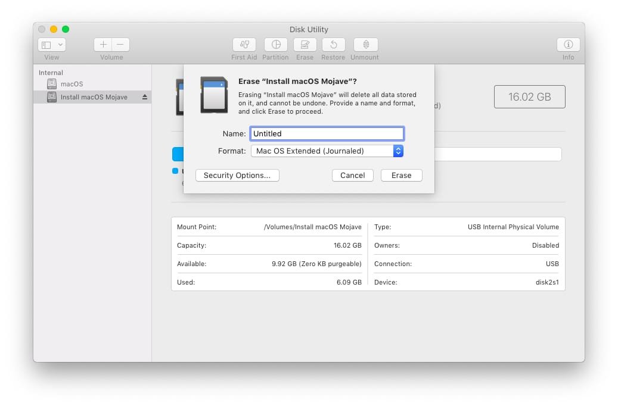This screenshot has width=618, height=406.
Task: Open Security Options in erase dialog
Action: coord(237,175)
